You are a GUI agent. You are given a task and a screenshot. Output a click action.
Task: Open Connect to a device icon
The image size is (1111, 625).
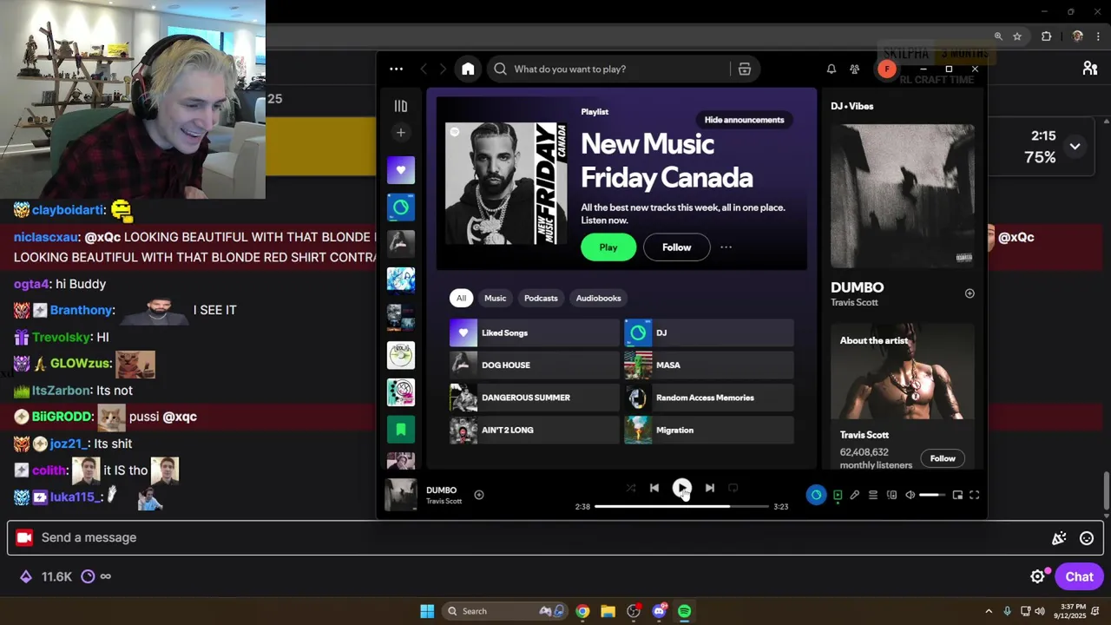(x=891, y=495)
